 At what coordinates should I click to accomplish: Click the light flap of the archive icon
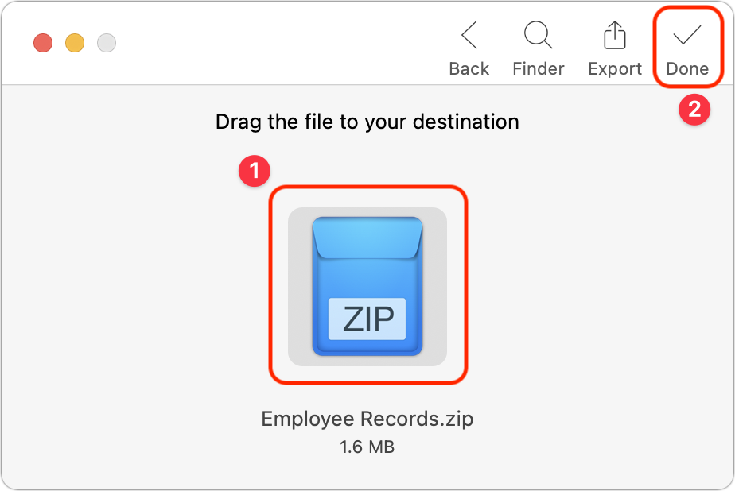pyautogui.click(x=367, y=237)
